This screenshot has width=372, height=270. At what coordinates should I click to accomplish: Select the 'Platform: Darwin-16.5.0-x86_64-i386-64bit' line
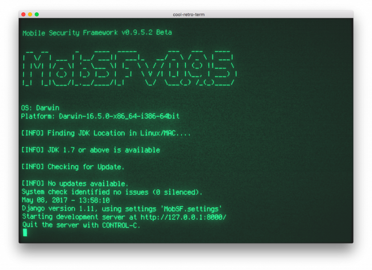tap(100, 116)
